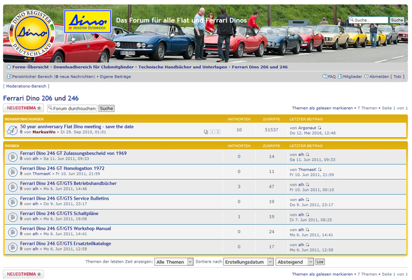Image resolution: width=412 pixels, height=280 pixels.
Task: Open the Absteigend sort order dropdown
Action: coord(294,262)
